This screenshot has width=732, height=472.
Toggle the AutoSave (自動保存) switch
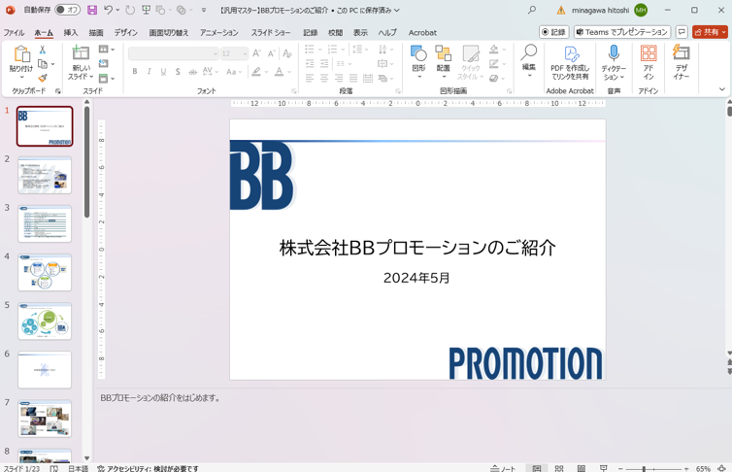67,11
